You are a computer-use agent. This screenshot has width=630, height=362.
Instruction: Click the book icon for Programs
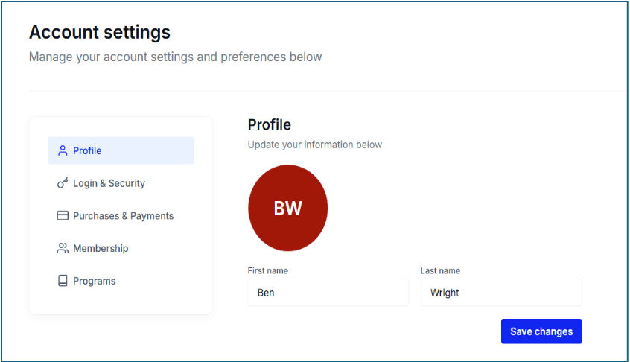(63, 281)
